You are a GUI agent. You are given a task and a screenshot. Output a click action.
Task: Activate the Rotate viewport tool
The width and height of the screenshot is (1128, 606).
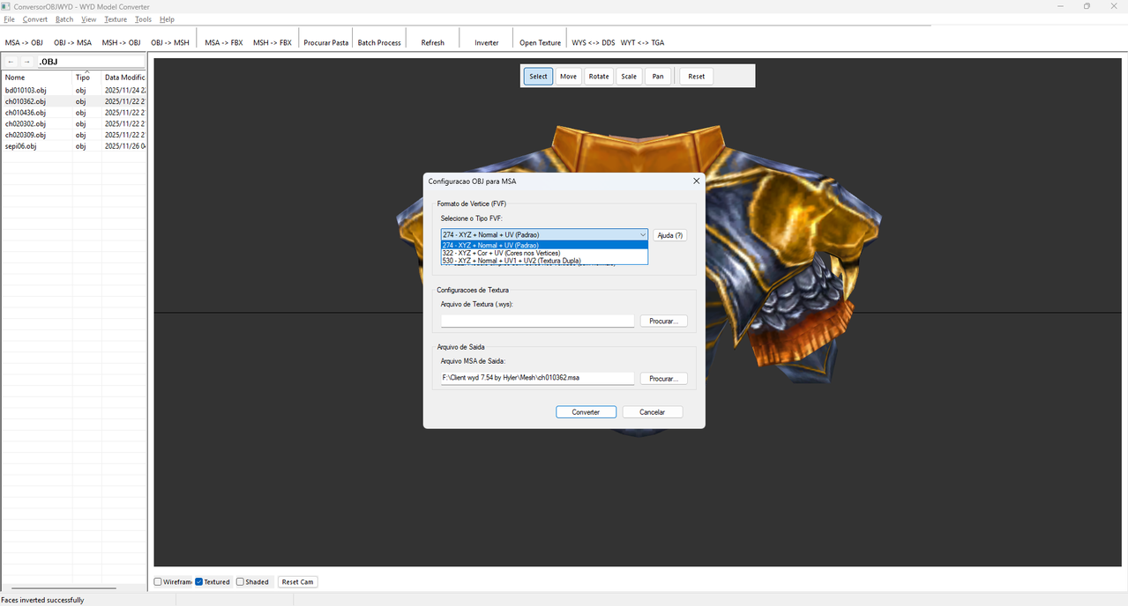pos(599,77)
